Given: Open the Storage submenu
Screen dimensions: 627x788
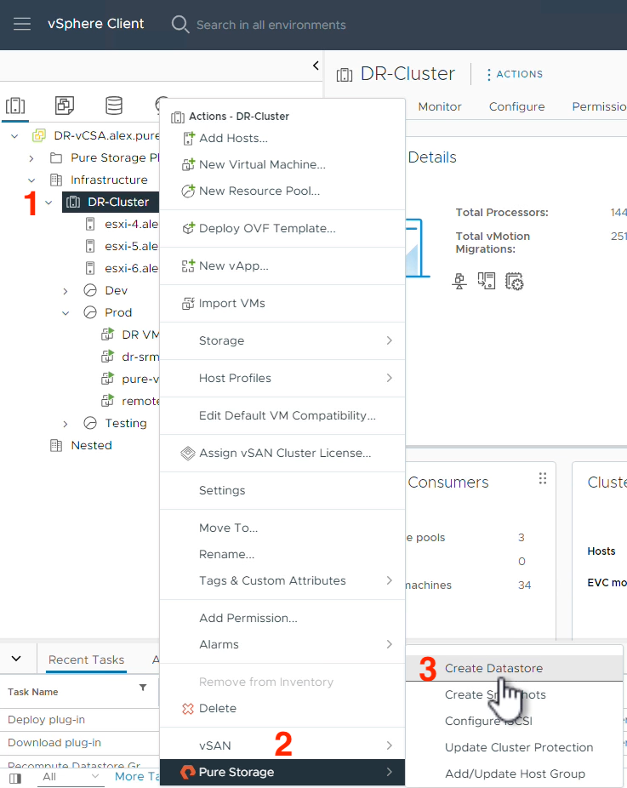Looking at the screenshot, I should pos(282,340).
